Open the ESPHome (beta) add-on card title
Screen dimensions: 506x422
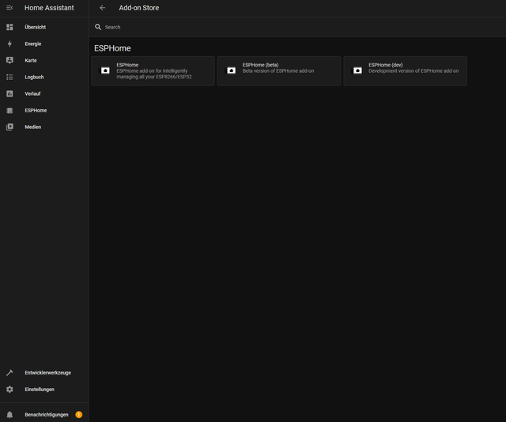pos(260,65)
